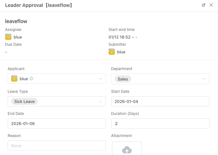Click the End Date field
Image resolution: width=218 pixels, height=155 pixels.
tap(56, 123)
